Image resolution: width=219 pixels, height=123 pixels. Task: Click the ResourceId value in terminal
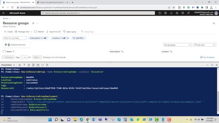click(x=72, y=88)
